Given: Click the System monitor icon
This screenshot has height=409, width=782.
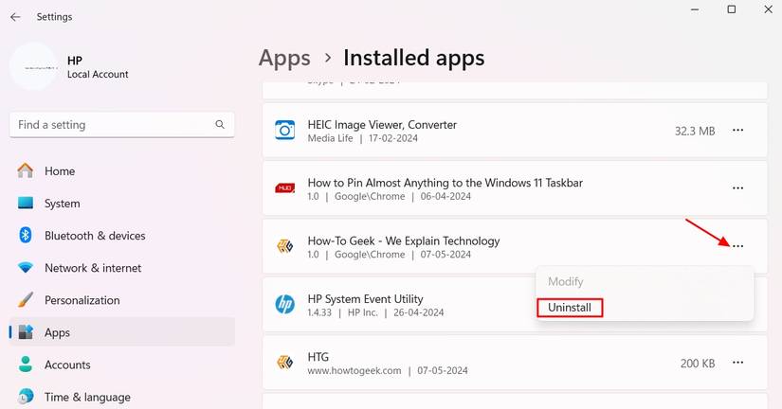Looking at the screenshot, I should point(26,203).
